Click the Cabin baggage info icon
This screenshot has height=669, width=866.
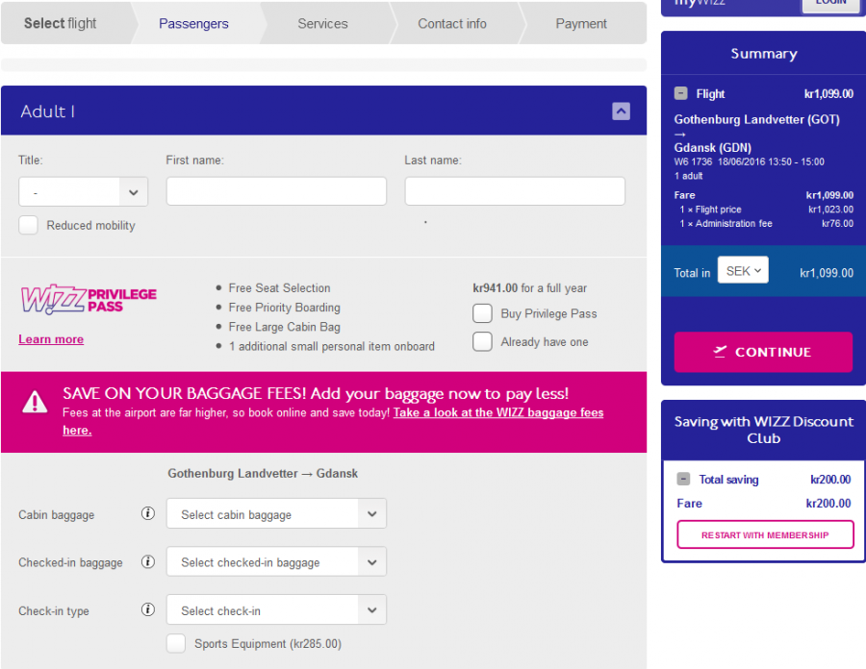pyautogui.click(x=147, y=513)
